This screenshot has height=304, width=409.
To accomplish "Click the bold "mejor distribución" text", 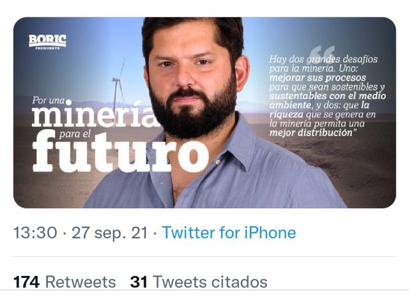I will pos(311,132).
